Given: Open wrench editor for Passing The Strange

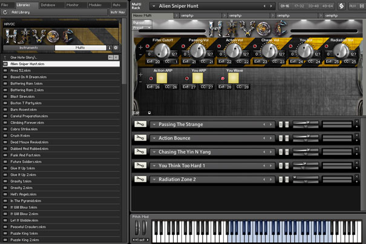Looking at the screenshot, I should point(140,124).
